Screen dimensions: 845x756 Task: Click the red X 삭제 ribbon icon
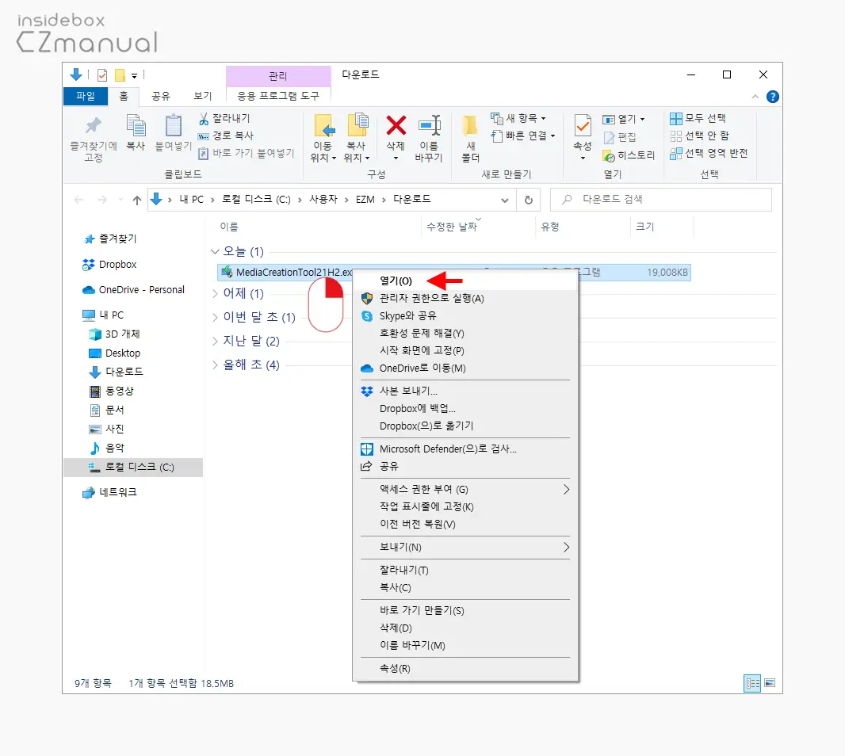click(x=396, y=125)
